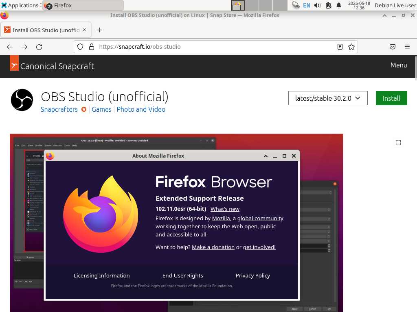Open the Snapcrafters publisher link
The height and width of the screenshot is (312, 417).
point(59,109)
